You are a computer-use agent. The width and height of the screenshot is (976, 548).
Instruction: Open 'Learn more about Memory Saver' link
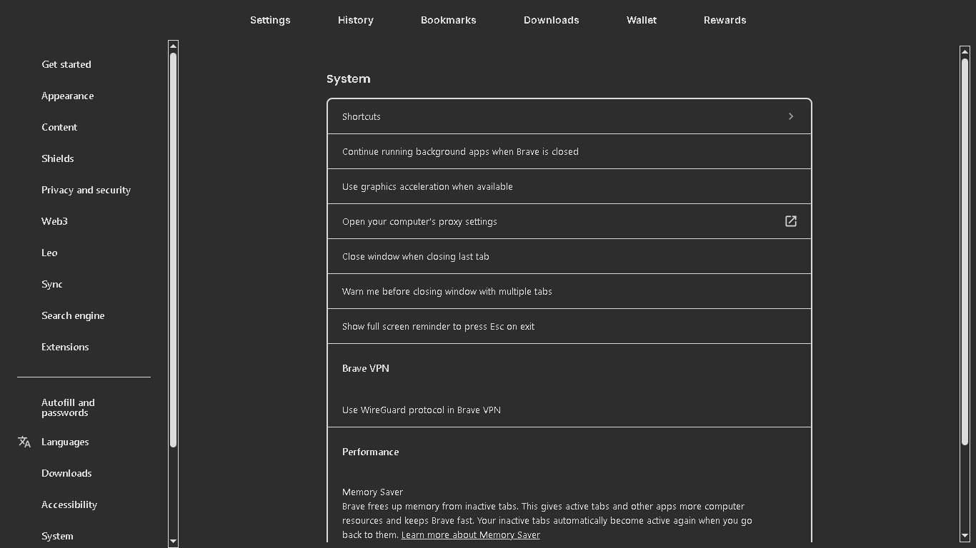[x=471, y=534]
